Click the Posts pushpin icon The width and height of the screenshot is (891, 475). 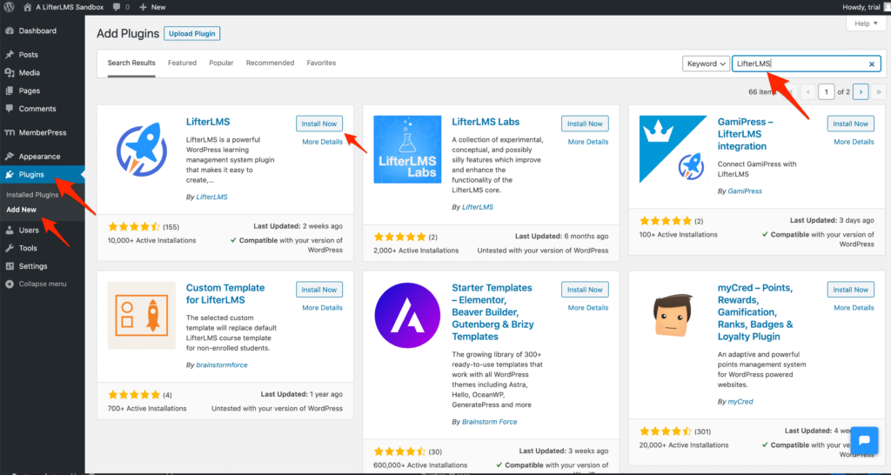point(9,55)
